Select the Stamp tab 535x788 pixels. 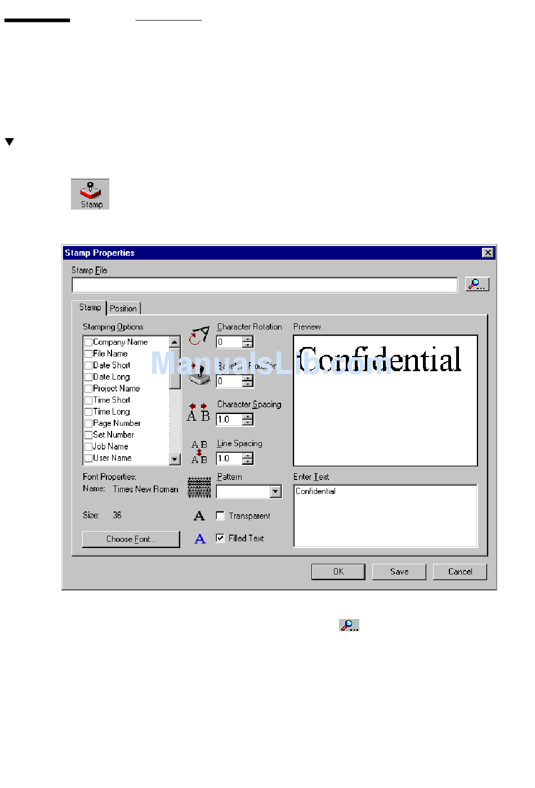pyautogui.click(x=90, y=308)
